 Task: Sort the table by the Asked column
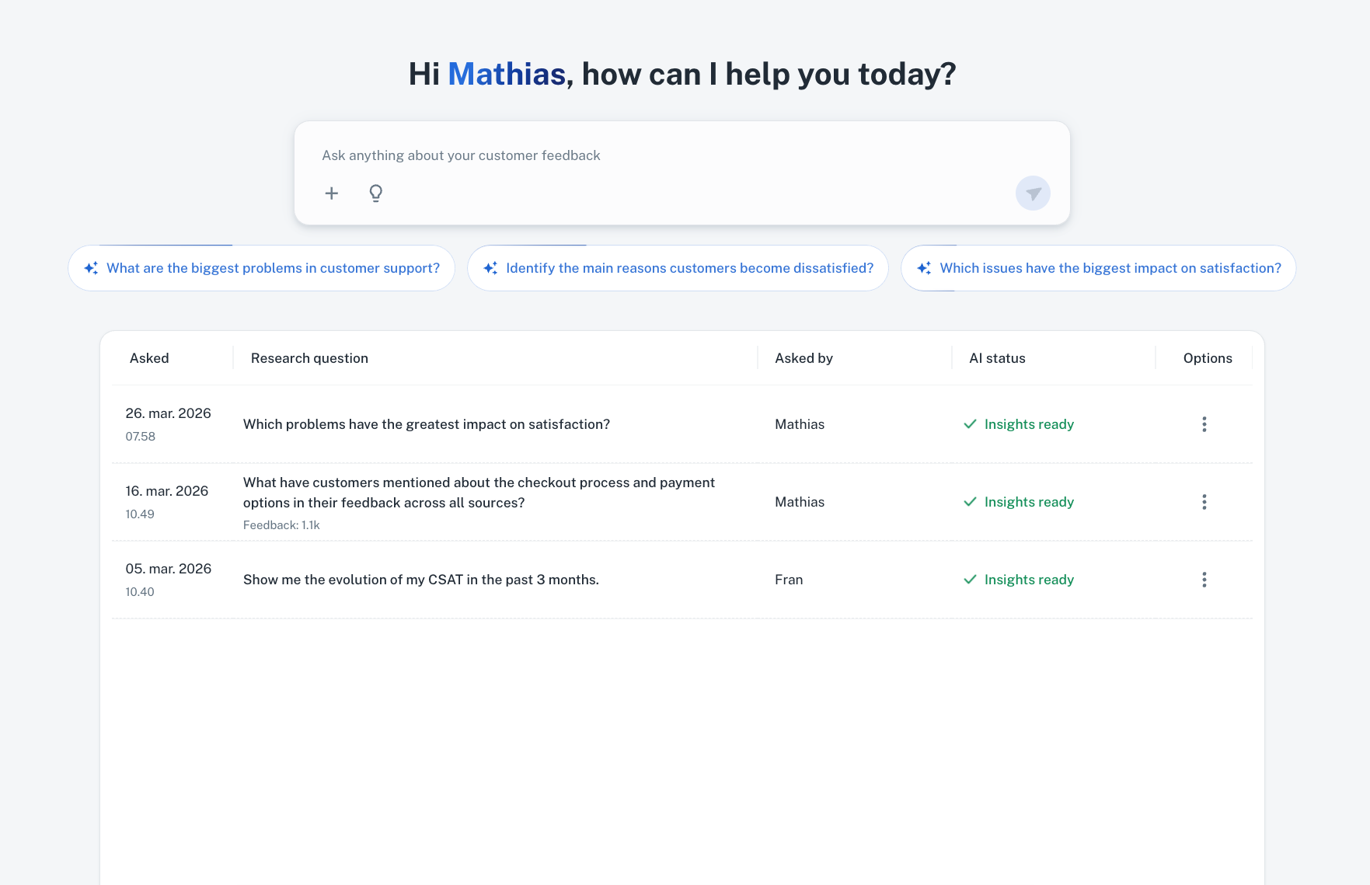tap(149, 357)
